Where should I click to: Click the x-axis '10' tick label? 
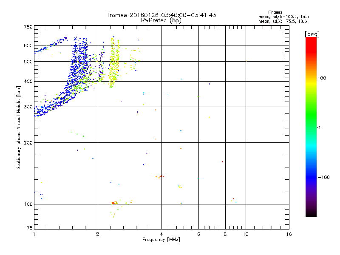point(246,234)
